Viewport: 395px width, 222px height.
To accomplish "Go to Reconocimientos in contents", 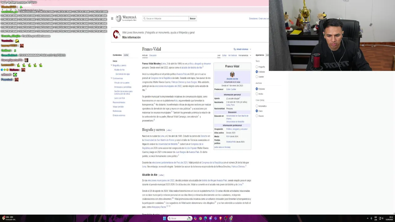I will point(119,102).
